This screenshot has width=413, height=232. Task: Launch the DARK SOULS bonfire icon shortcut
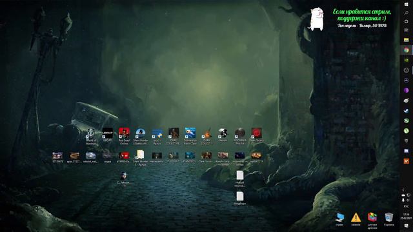[x=206, y=136]
